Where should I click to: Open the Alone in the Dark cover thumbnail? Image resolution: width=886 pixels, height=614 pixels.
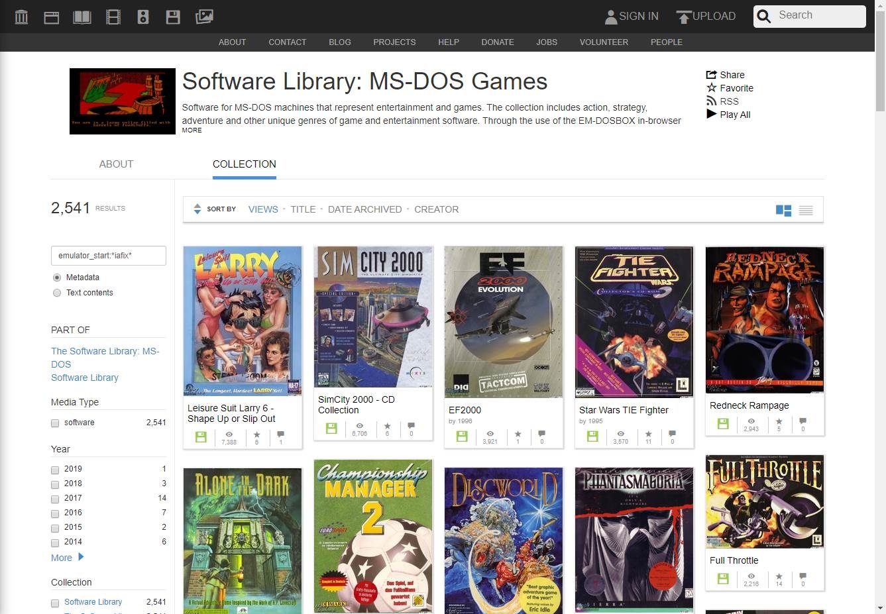[x=243, y=540]
